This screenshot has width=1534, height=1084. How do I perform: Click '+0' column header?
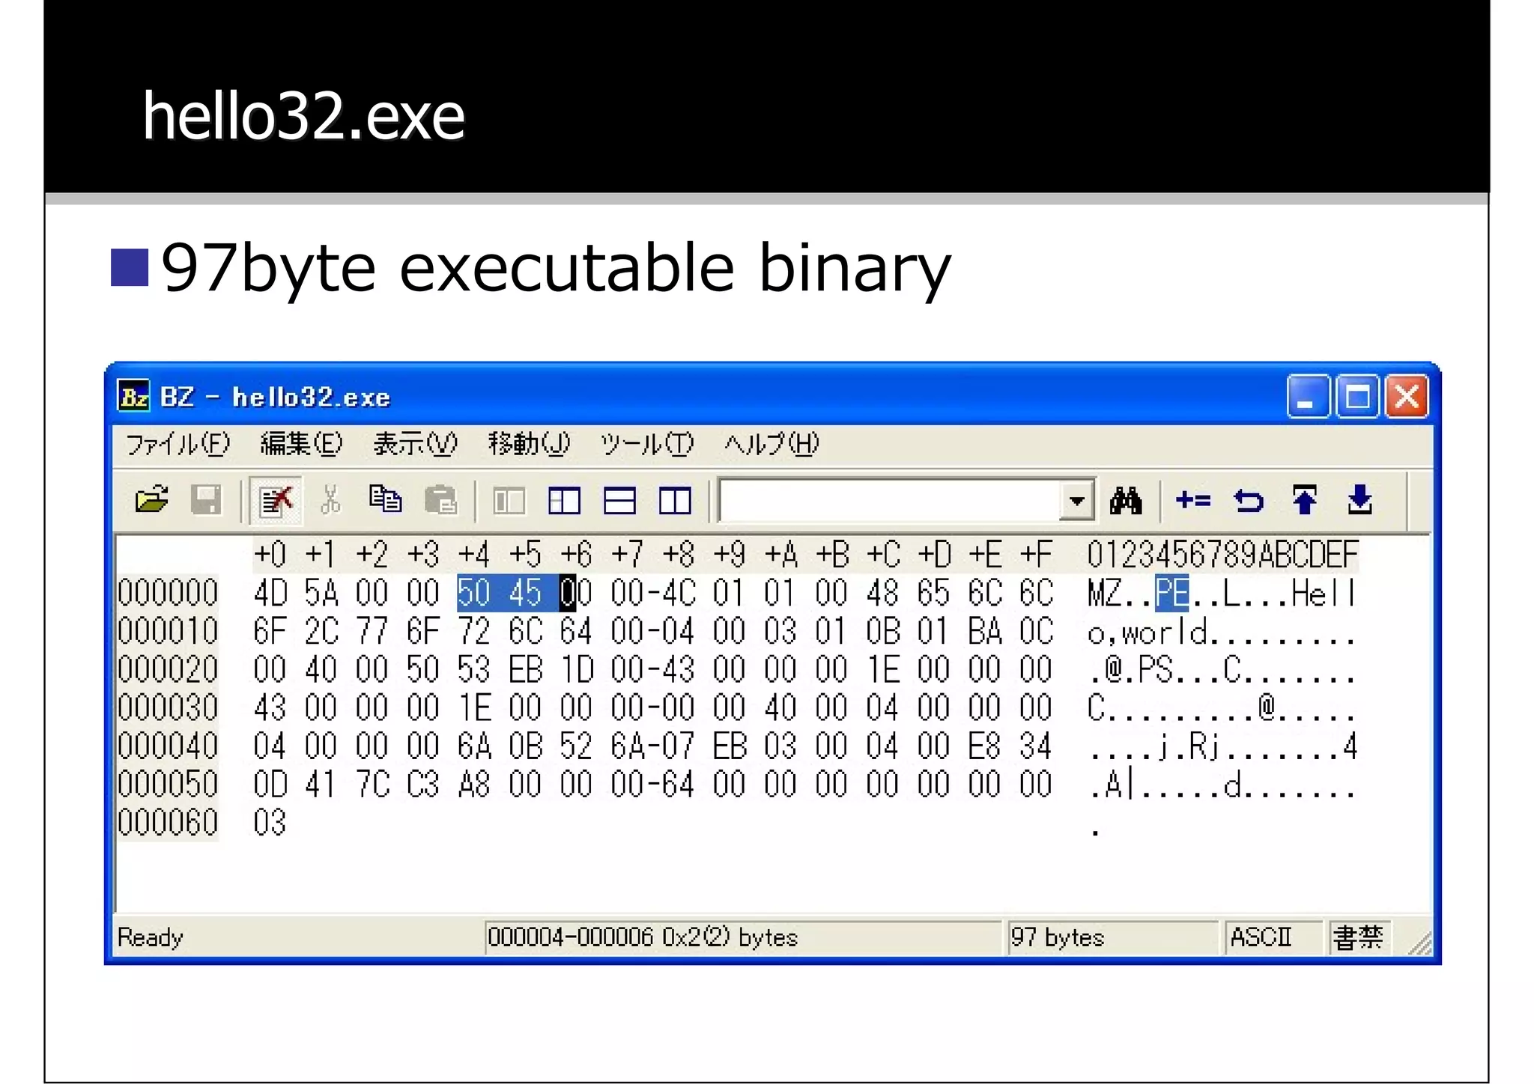270,555
